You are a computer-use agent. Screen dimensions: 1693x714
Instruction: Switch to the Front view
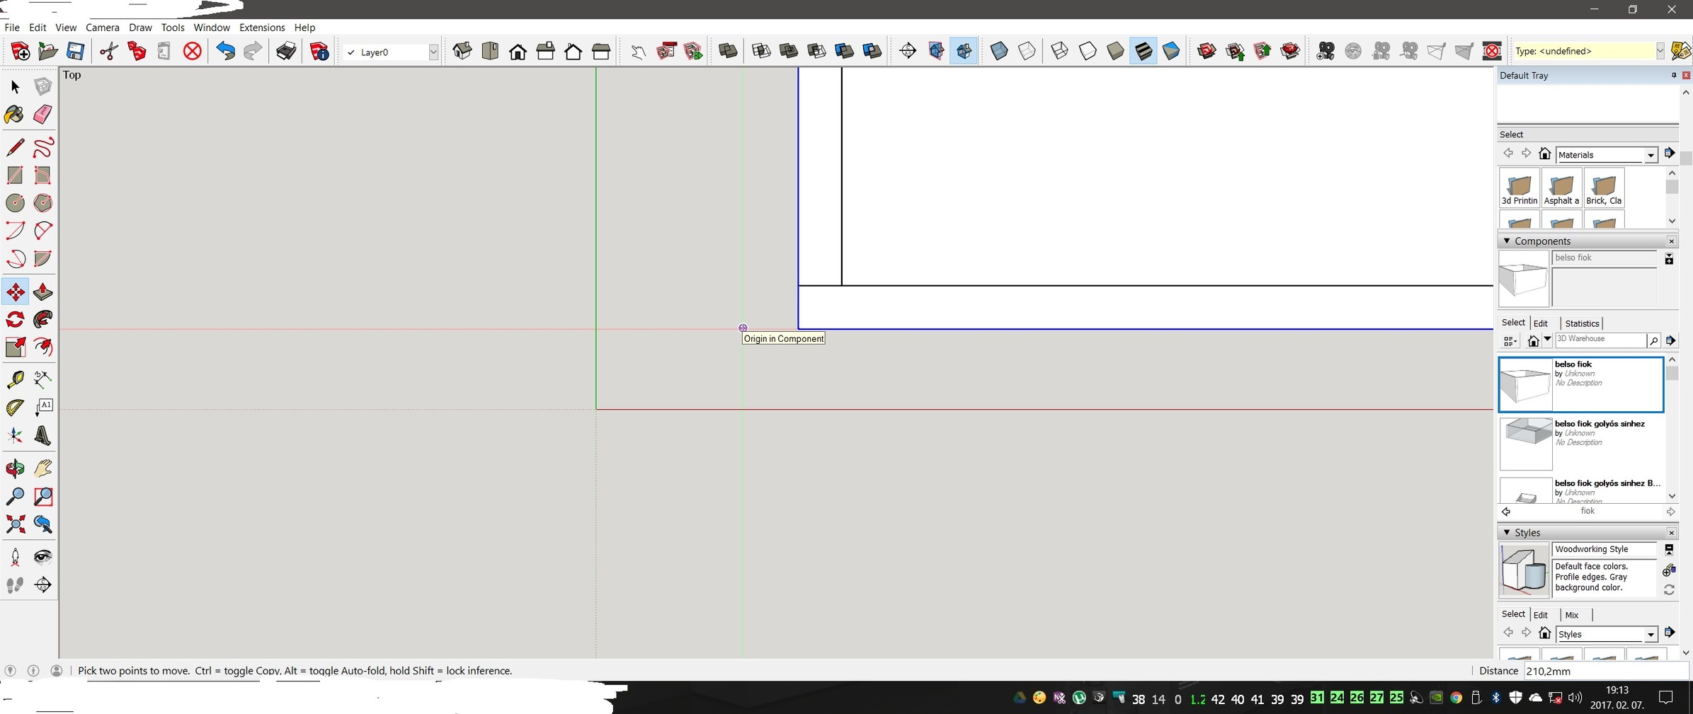pyautogui.click(x=518, y=51)
